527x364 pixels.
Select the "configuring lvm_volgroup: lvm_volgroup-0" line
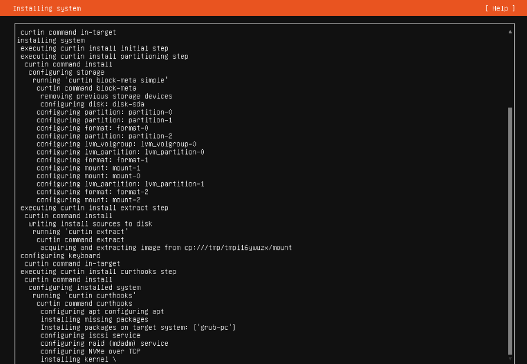pyautogui.click(x=116, y=144)
